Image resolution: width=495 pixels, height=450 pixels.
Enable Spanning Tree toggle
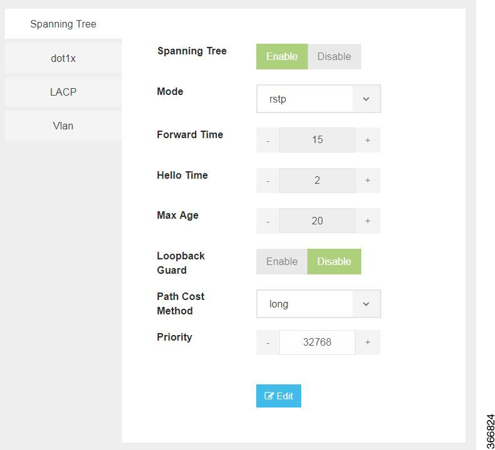click(282, 56)
